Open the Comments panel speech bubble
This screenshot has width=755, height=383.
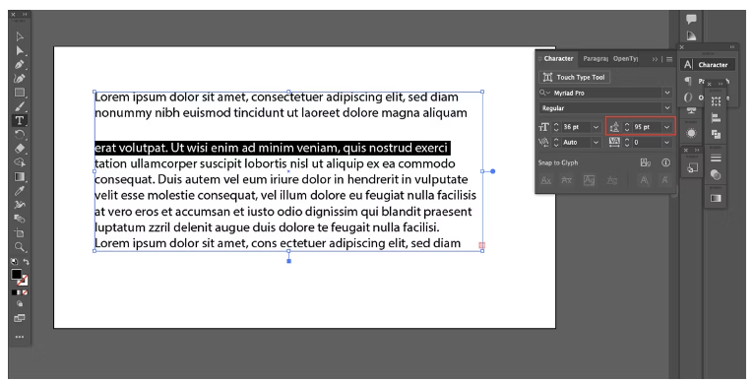[691, 20]
